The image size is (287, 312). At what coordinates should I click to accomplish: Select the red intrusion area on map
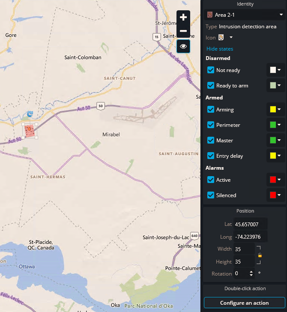point(30,131)
